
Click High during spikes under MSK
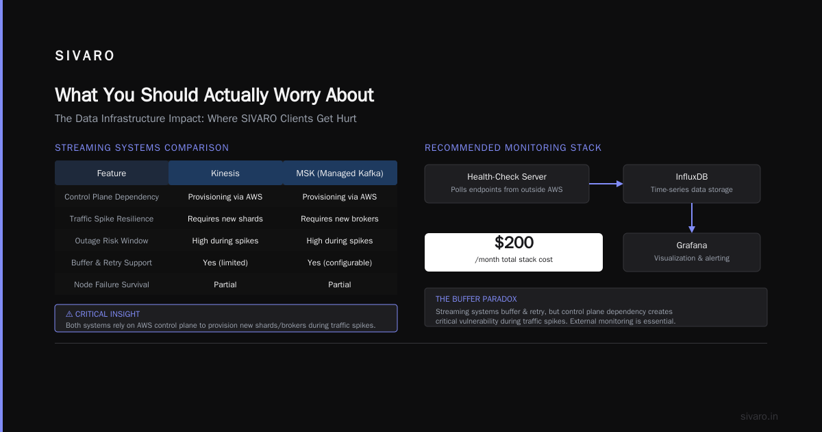coord(340,241)
